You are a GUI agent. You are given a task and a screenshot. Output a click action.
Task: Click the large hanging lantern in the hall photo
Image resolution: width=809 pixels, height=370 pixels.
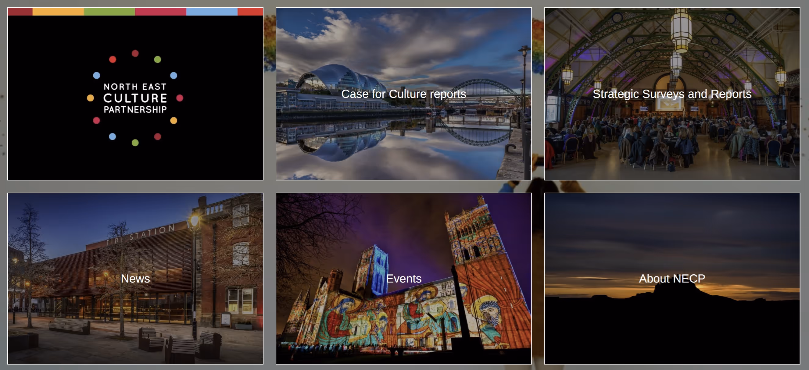click(681, 30)
